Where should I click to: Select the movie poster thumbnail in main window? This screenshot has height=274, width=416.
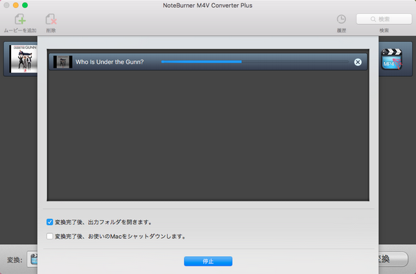(x=23, y=59)
